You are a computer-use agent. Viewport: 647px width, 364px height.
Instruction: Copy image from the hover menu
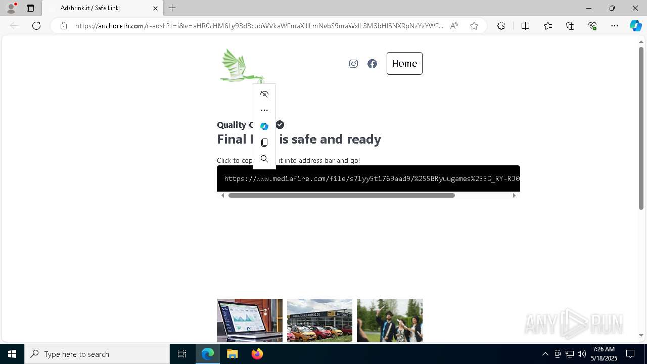coord(264,143)
